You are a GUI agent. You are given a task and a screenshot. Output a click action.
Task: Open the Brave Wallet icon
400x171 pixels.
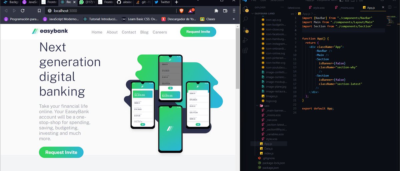click(225, 11)
